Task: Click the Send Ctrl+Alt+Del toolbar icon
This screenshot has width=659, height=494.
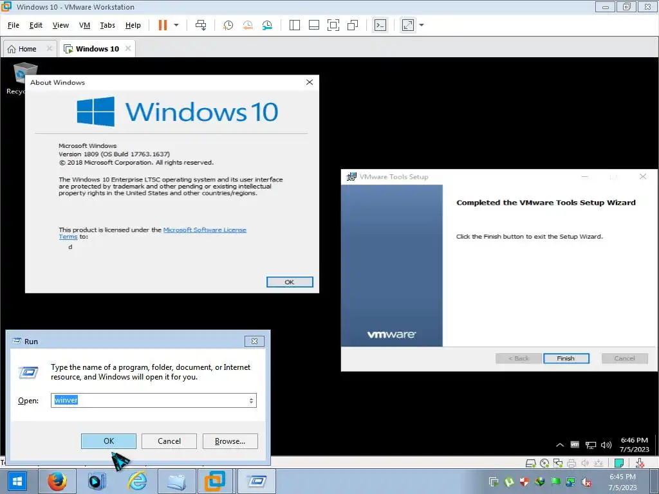Action: 201,25
